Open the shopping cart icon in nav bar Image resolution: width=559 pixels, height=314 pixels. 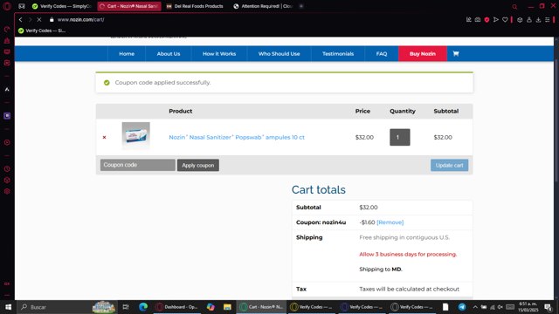coord(456,54)
